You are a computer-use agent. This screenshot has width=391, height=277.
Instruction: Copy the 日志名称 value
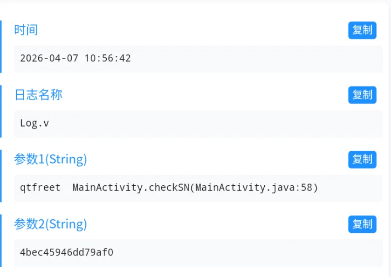[362, 95]
